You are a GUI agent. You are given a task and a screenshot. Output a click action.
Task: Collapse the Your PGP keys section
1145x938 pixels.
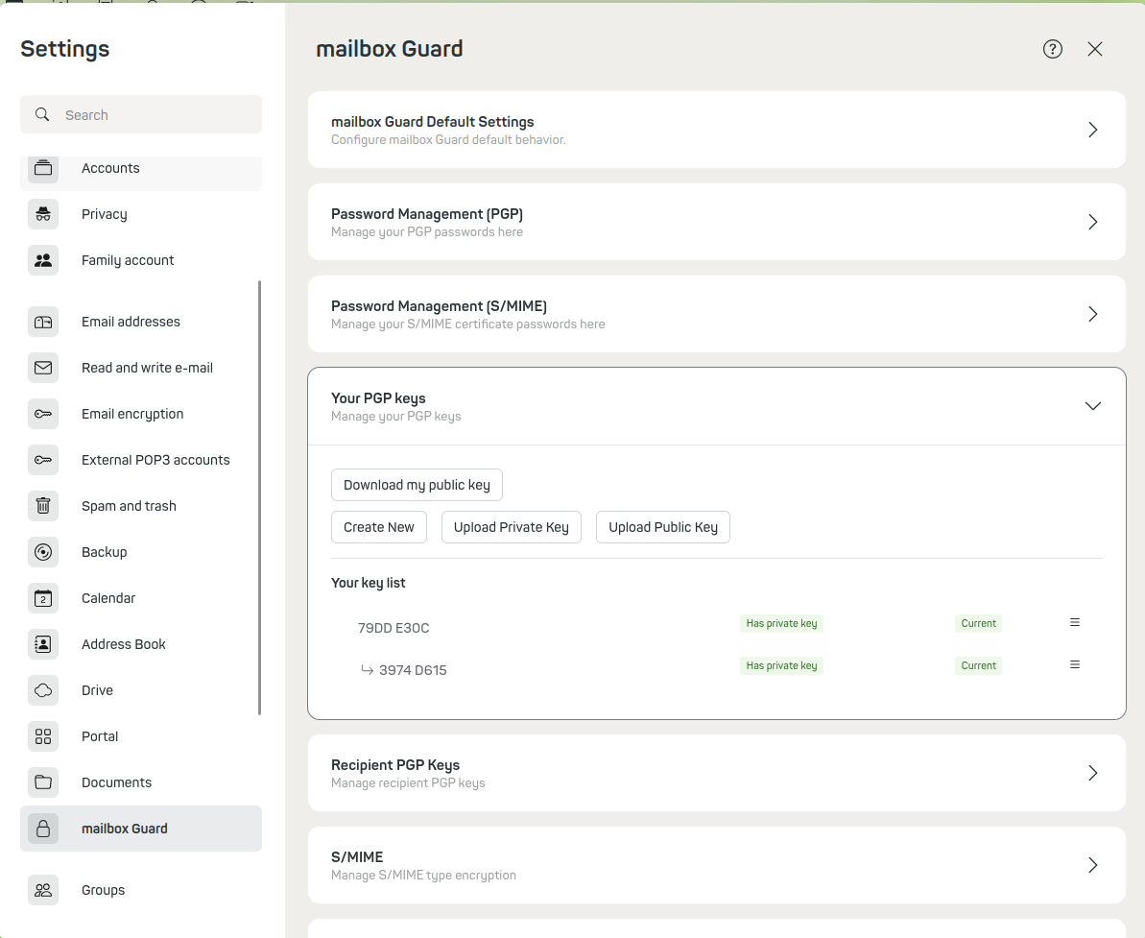click(x=1092, y=406)
